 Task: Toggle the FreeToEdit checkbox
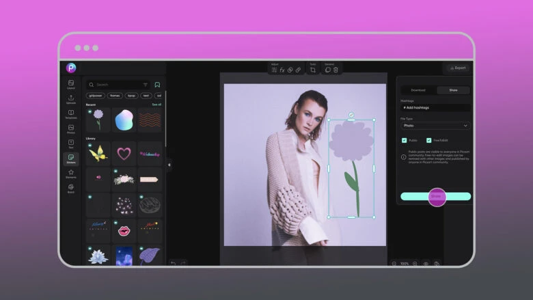(x=429, y=140)
